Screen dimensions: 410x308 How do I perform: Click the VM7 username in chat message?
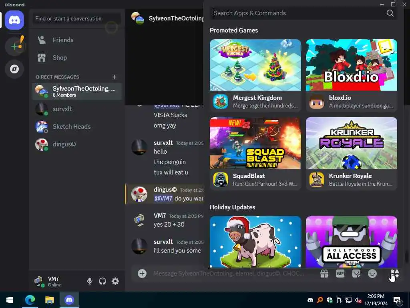pos(160,215)
